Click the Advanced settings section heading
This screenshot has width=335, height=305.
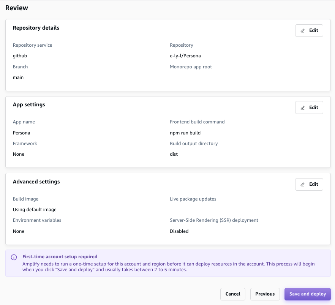pos(36,182)
